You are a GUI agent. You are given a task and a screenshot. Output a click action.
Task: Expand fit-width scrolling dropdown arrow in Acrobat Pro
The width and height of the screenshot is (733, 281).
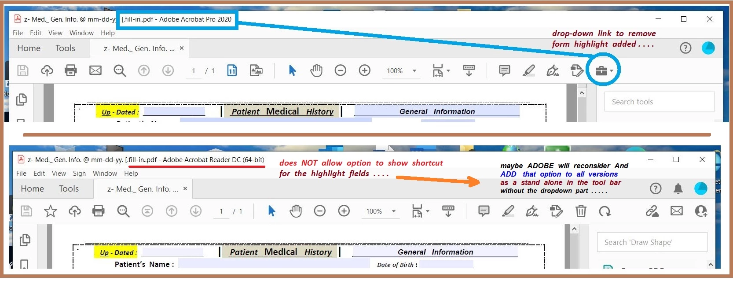(448, 70)
